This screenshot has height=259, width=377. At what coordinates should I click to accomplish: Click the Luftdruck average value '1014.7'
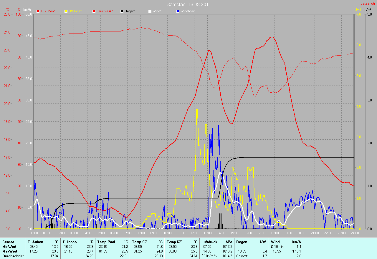[227, 256]
